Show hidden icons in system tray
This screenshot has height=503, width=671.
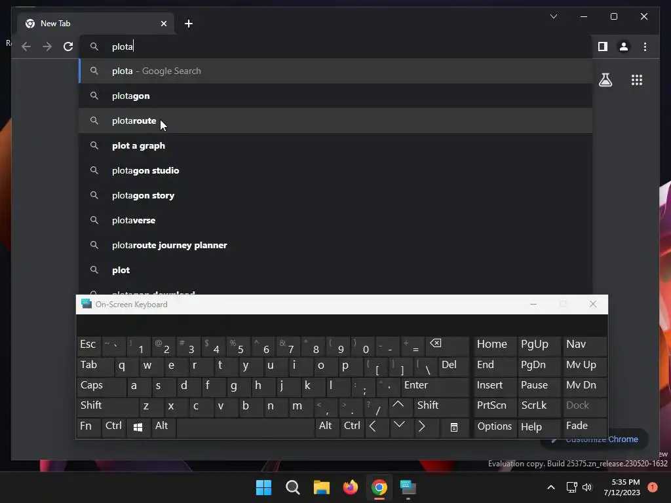click(x=551, y=487)
